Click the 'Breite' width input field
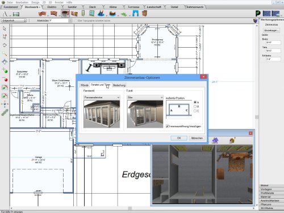 coord(273,43)
